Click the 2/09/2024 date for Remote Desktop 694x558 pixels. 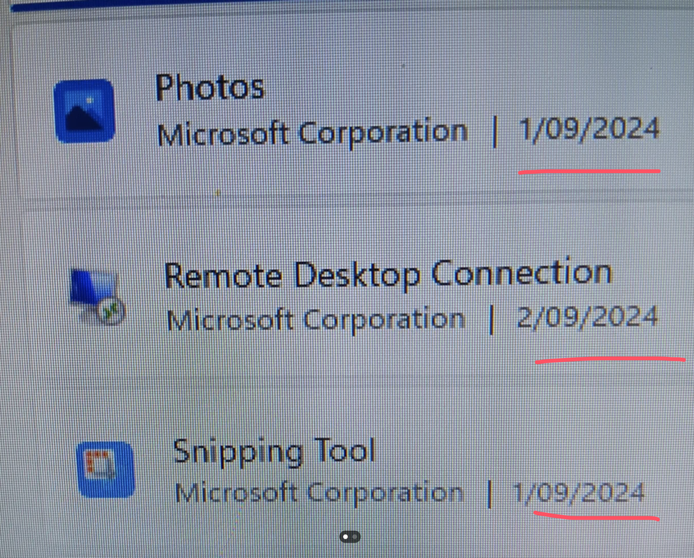pos(587,318)
